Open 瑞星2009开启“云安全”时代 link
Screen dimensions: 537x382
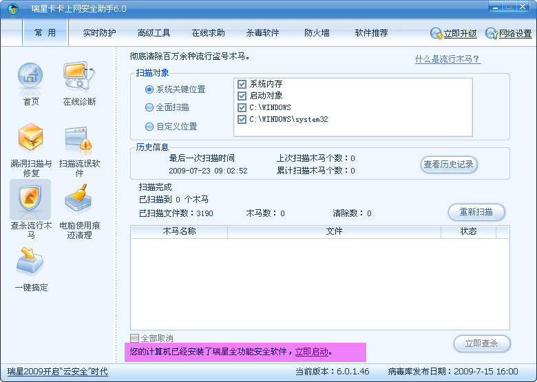pyautogui.click(x=58, y=372)
